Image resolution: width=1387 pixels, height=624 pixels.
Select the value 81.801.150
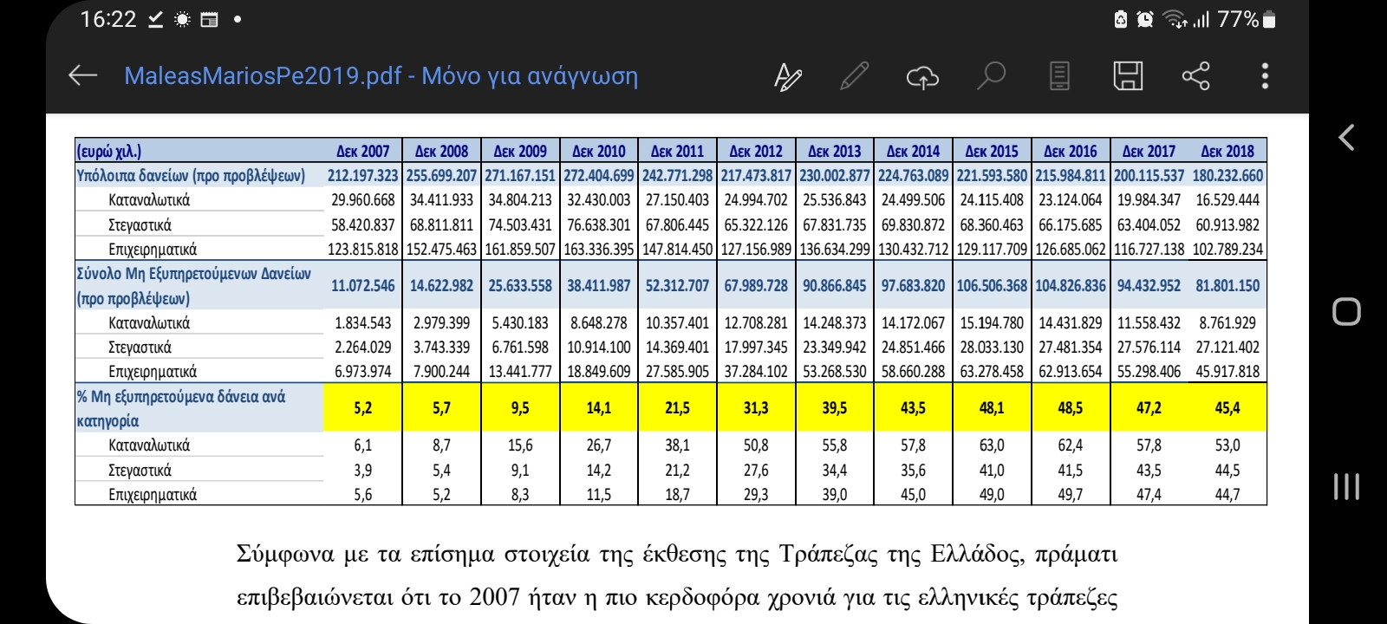[x=1227, y=285]
